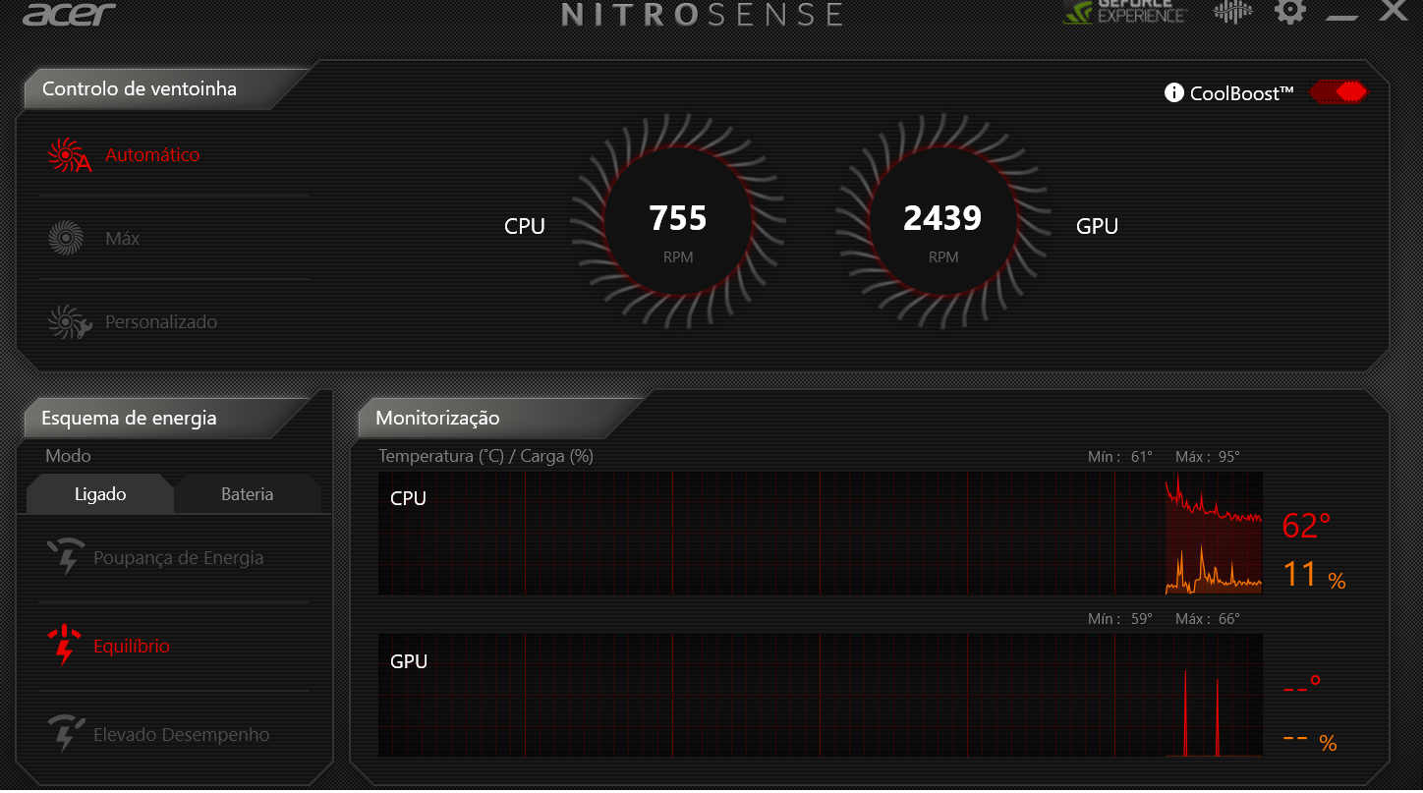Click the Monitorização panel header
Viewport: 1423px width, 793px height.
pos(437,418)
